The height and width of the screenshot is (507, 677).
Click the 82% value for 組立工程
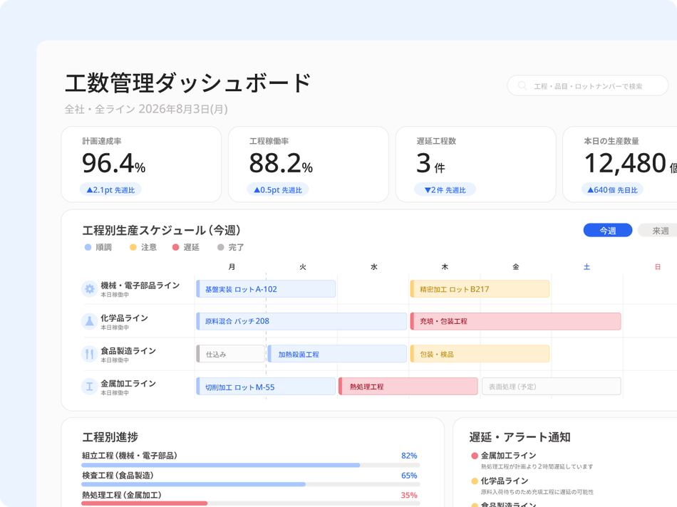(409, 456)
